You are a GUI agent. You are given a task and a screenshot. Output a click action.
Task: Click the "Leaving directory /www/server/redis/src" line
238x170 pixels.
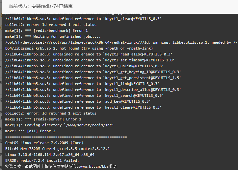pos(59,125)
